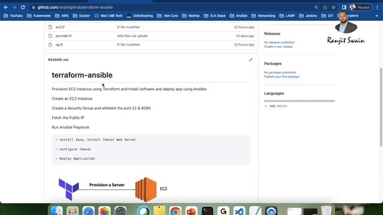Image resolution: width=383 pixels, height=215 pixels.
Task: Open System Preferences from the dock
Action: click(120, 211)
